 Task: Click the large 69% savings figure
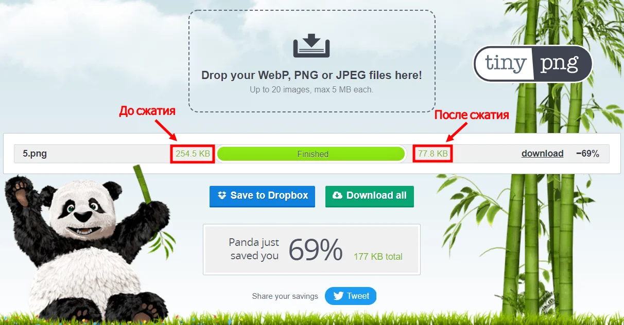pos(315,250)
